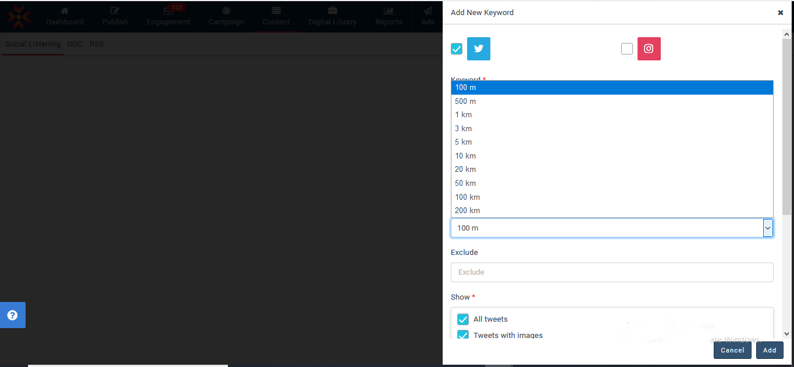Open the Reports chart icon
This screenshot has height=367, width=794.
click(x=388, y=11)
